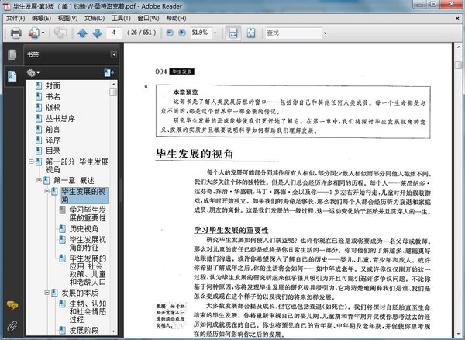Click the Print icon in toolbar

[x=15, y=33]
